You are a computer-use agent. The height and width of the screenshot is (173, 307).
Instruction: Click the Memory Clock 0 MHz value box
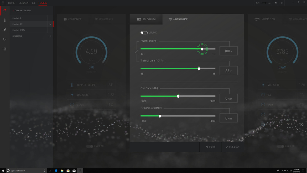(x=228, y=118)
